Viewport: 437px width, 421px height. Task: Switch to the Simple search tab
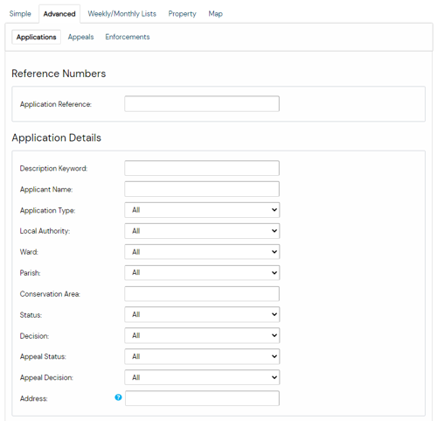tap(20, 14)
